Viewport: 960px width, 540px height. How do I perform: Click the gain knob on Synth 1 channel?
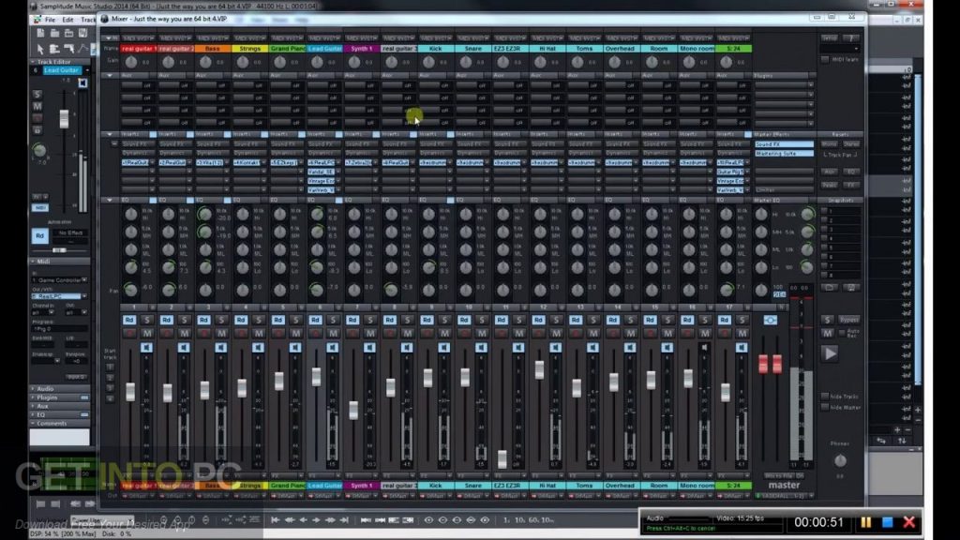[x=353, y=62]
